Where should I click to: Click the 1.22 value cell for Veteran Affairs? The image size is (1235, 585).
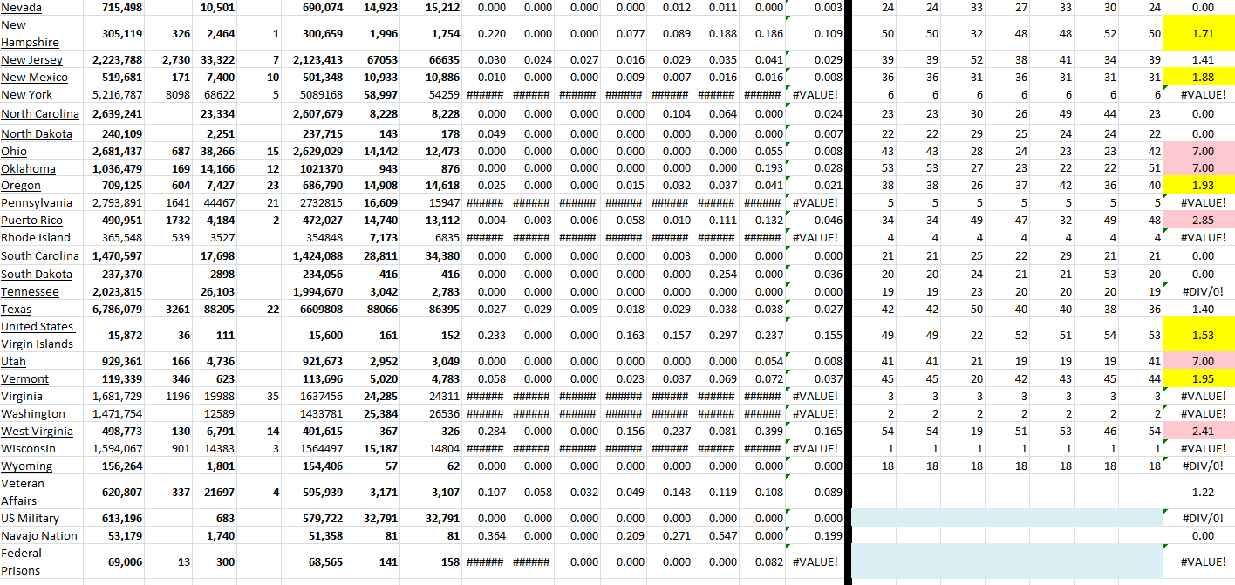coord(1204,492)
